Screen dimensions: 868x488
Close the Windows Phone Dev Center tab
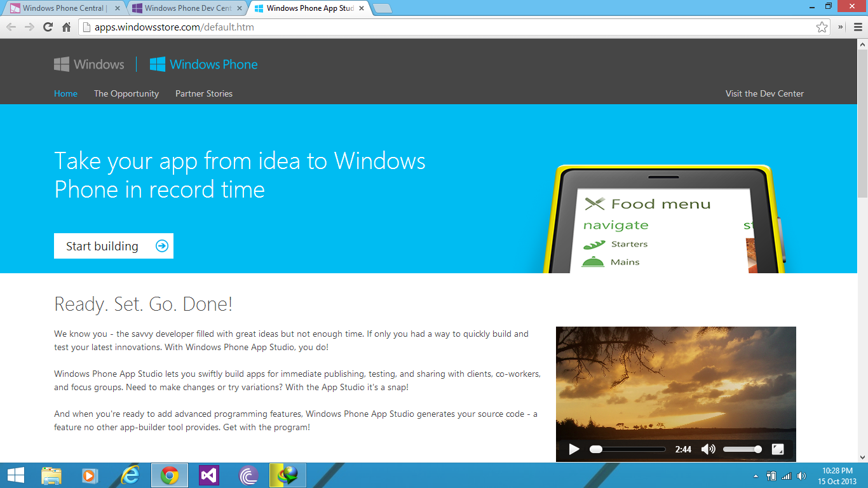coord(239,8)
